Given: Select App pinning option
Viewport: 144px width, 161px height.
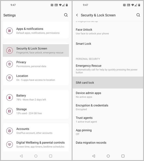Looking at the screenshot, I should coord(108,132).
